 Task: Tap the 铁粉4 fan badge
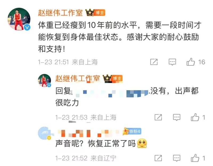coord(132,131)
